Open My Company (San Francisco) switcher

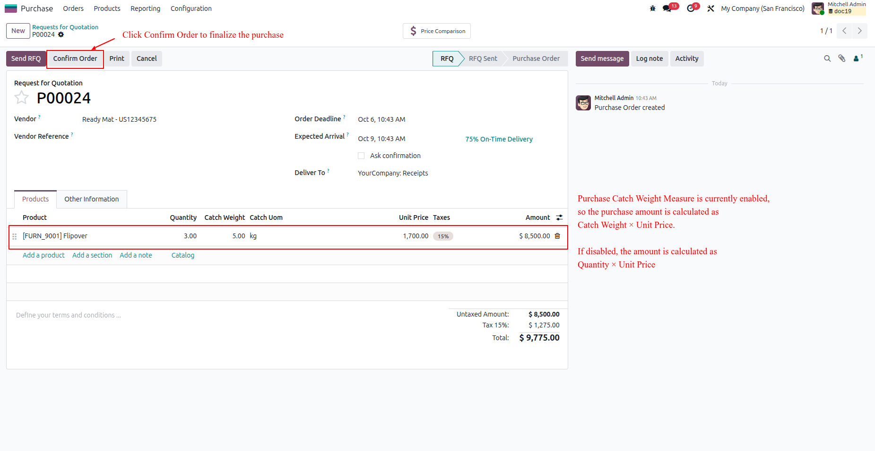762,8
